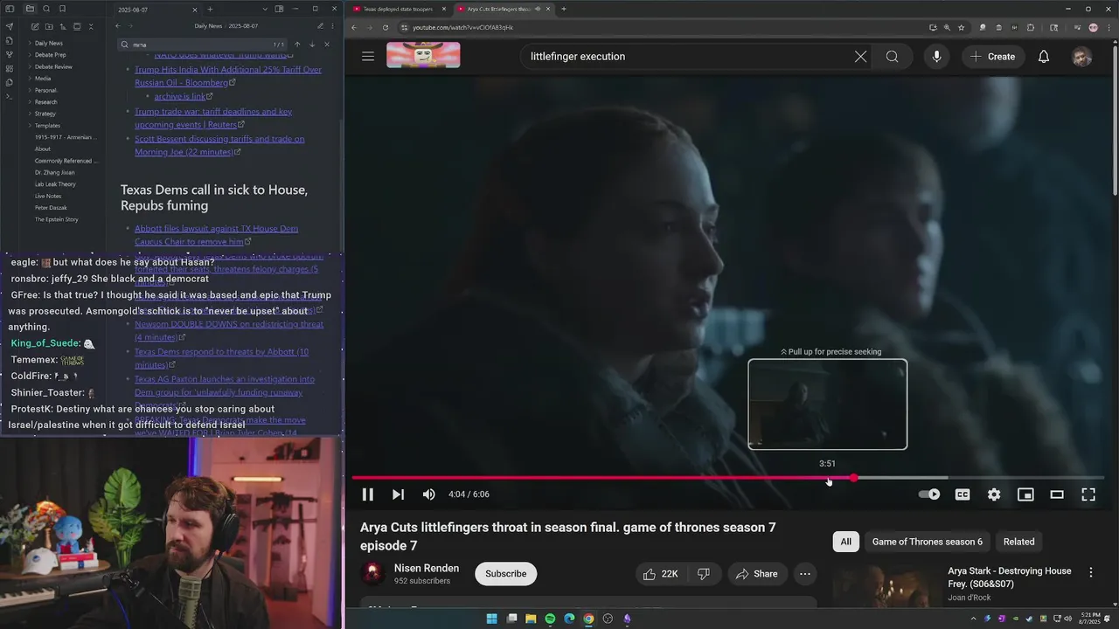Enable miniplayer mode
1119x629 pixels.
point(1025,494)
